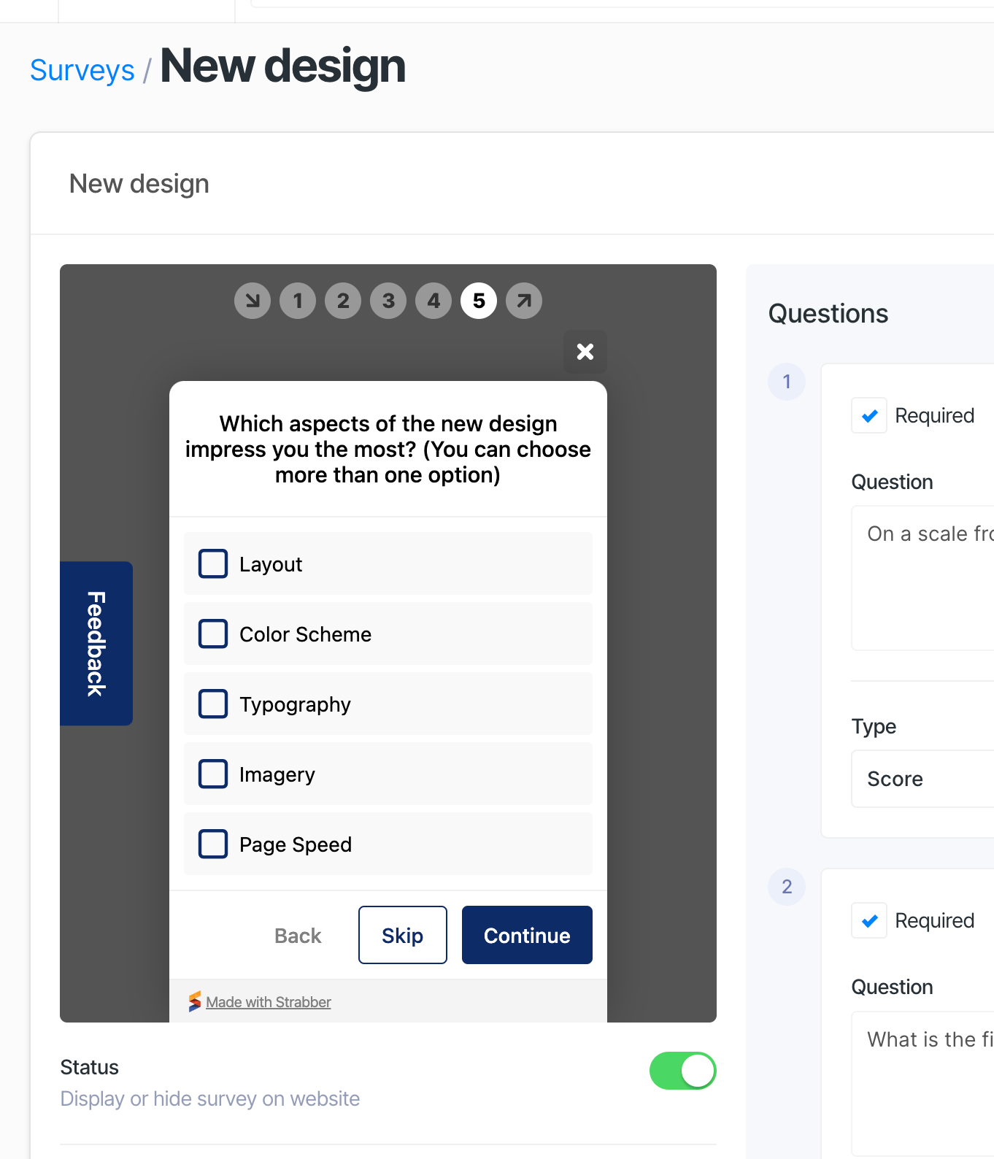Open the Feedback side tab

96,643
